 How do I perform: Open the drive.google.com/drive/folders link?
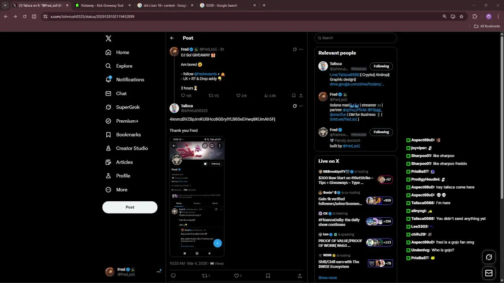(x=357, y=84)
